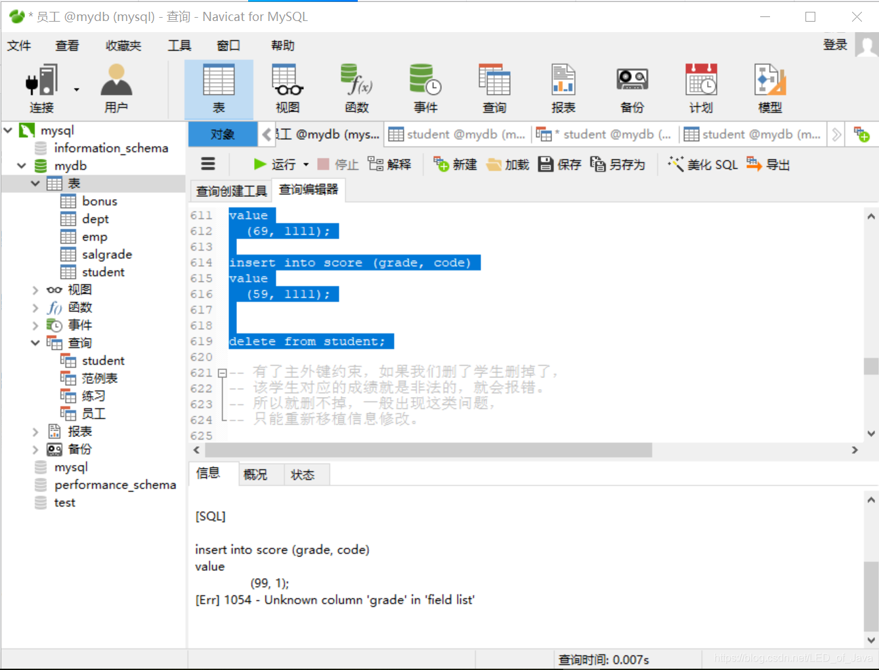Viewport: 879px width, 670px height.
Task: Switch to 员工 @mydb query tab
Action: pos(328,135)
